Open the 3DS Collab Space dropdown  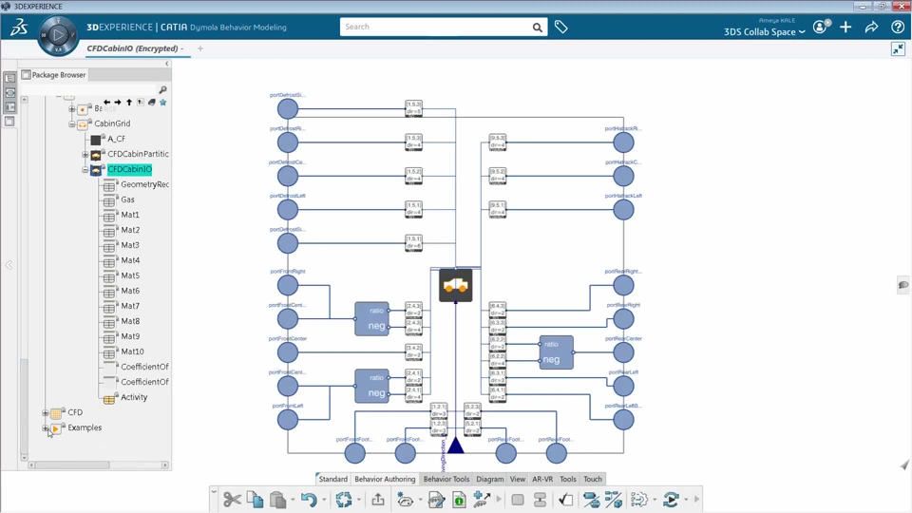(x=764, y=32)
